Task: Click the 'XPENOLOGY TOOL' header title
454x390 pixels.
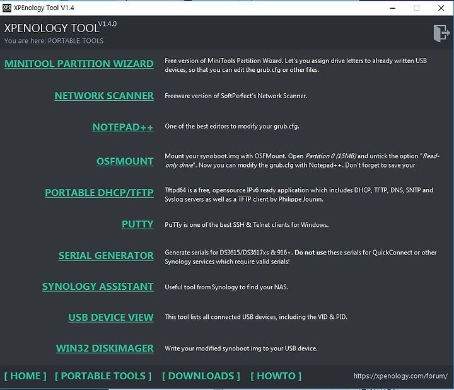Action: pyautogui.click(x=52, y=28)
